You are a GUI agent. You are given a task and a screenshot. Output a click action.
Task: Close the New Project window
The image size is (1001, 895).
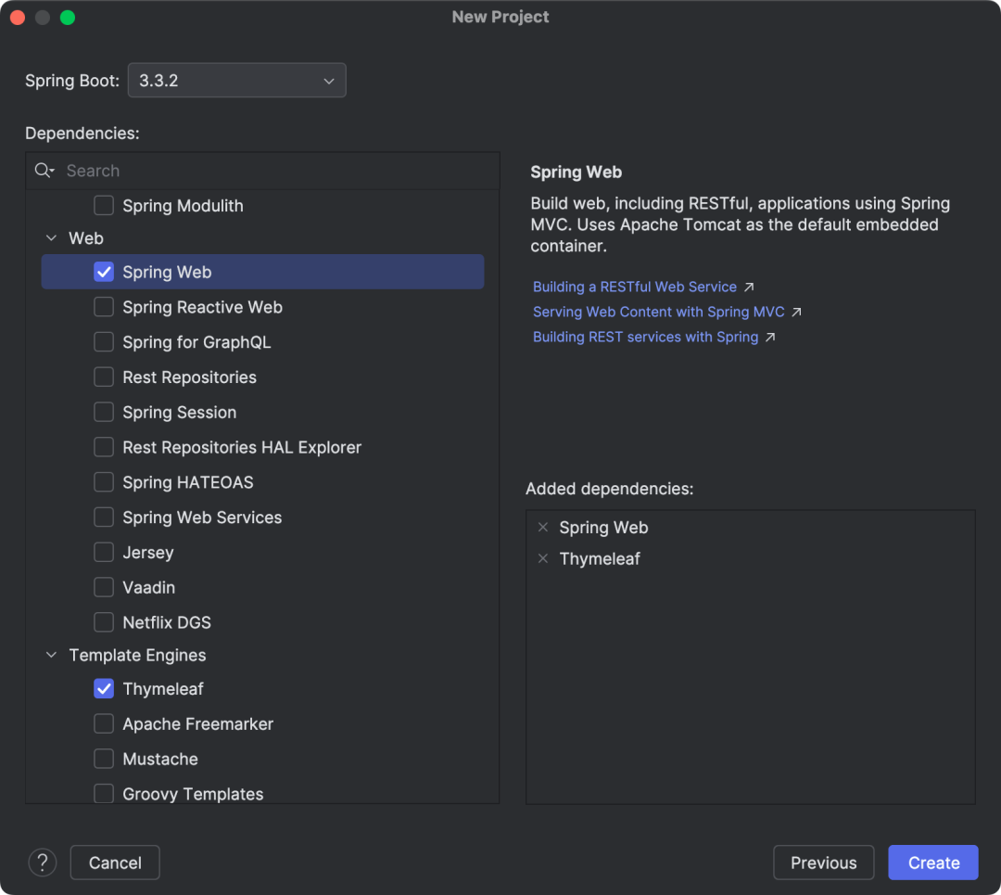click(18, 18)
